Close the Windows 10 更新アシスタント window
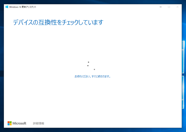 click(x=178, y=7)
